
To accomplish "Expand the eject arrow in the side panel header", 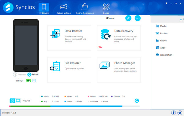I will pyautogui.click(x=181, y=19).
